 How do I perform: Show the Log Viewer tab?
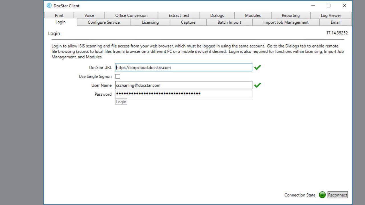tap(331, 15)
